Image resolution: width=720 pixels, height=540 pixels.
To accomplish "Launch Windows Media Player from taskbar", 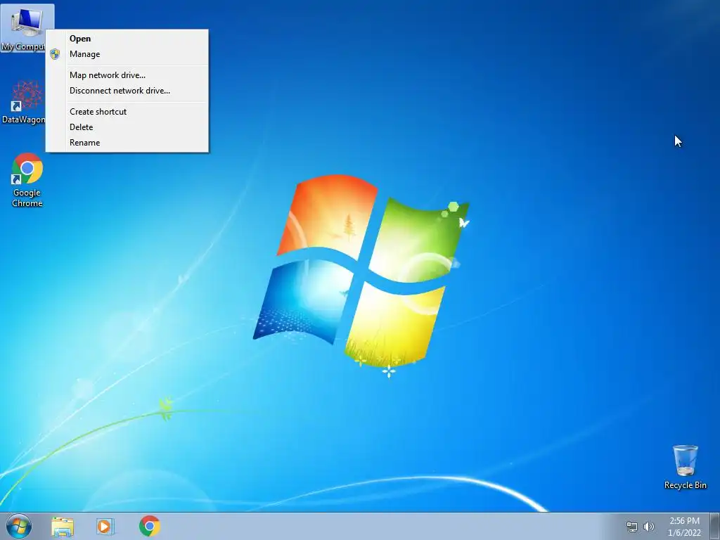I will coord(105,526).
